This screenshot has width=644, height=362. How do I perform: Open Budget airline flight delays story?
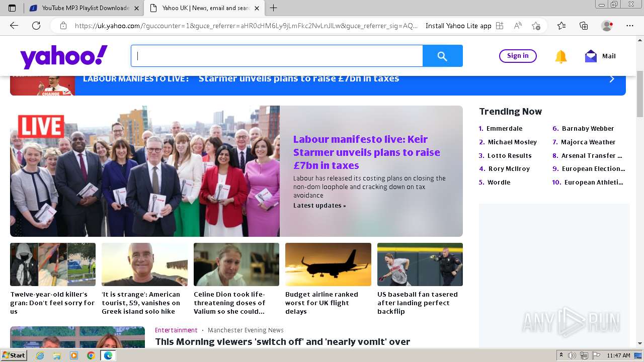coord(321,303)
